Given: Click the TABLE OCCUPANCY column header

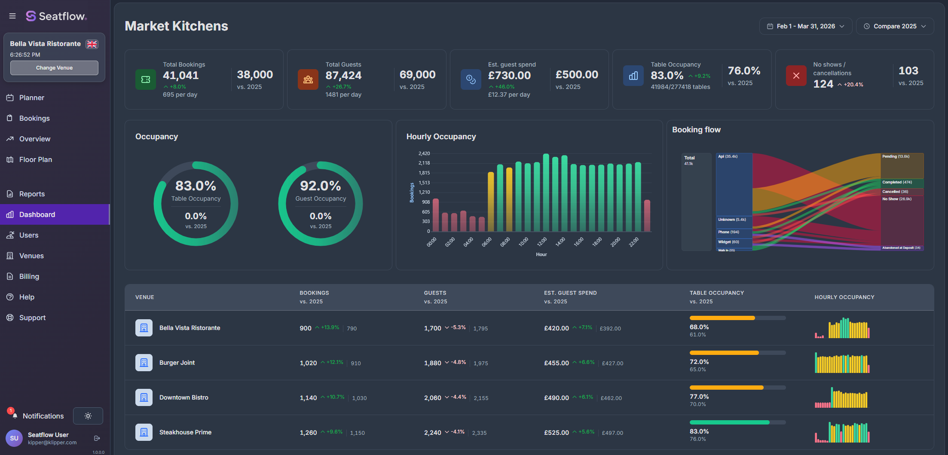Looking at the screenshot, I should pyautogui.click(x=717, y=293).
